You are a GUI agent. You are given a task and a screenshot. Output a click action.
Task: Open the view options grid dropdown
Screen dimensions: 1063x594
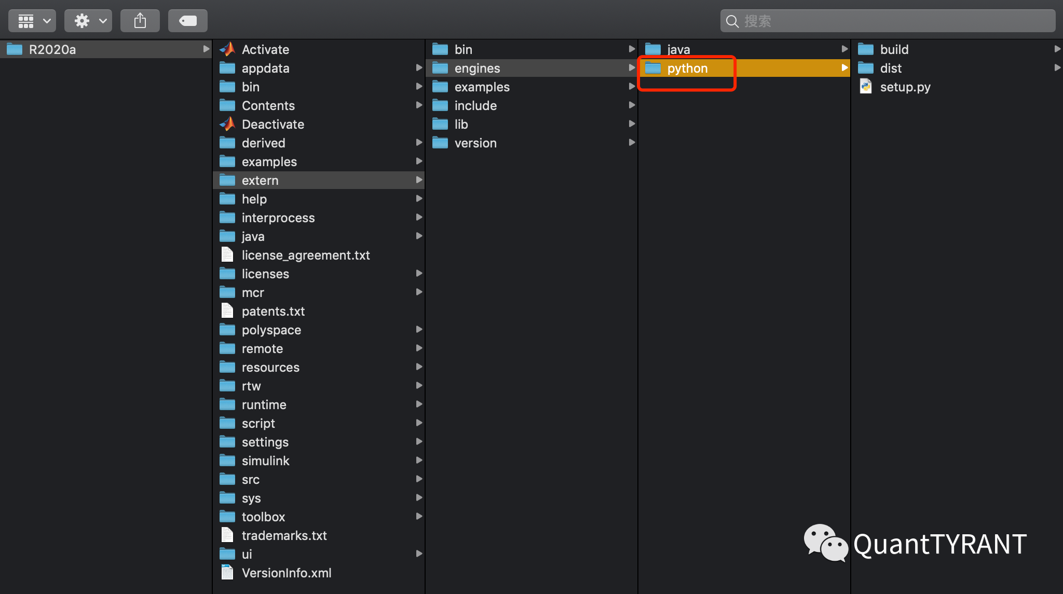click(32, 21)
